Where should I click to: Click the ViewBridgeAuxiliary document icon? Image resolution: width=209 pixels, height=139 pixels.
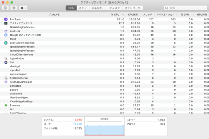point(6,102)
